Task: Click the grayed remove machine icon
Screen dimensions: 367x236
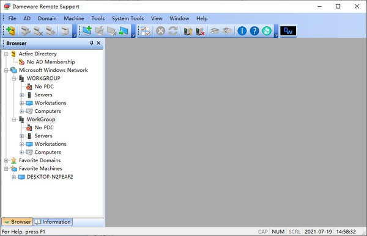Action: [x=111, y=31]
